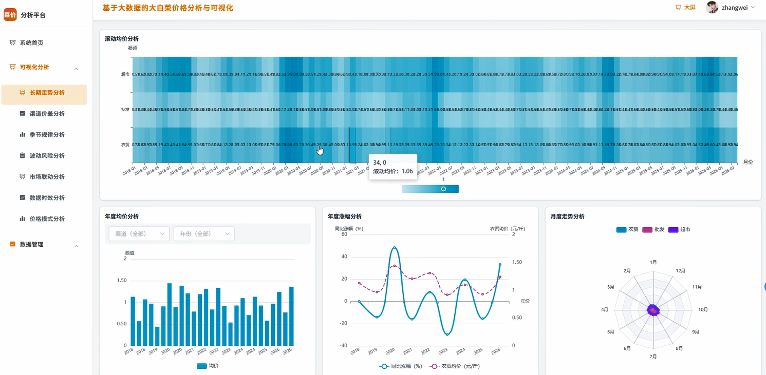Click the icon beside 数据时效分析
This screenshot has height=375, width=766.
coord(22,198)
